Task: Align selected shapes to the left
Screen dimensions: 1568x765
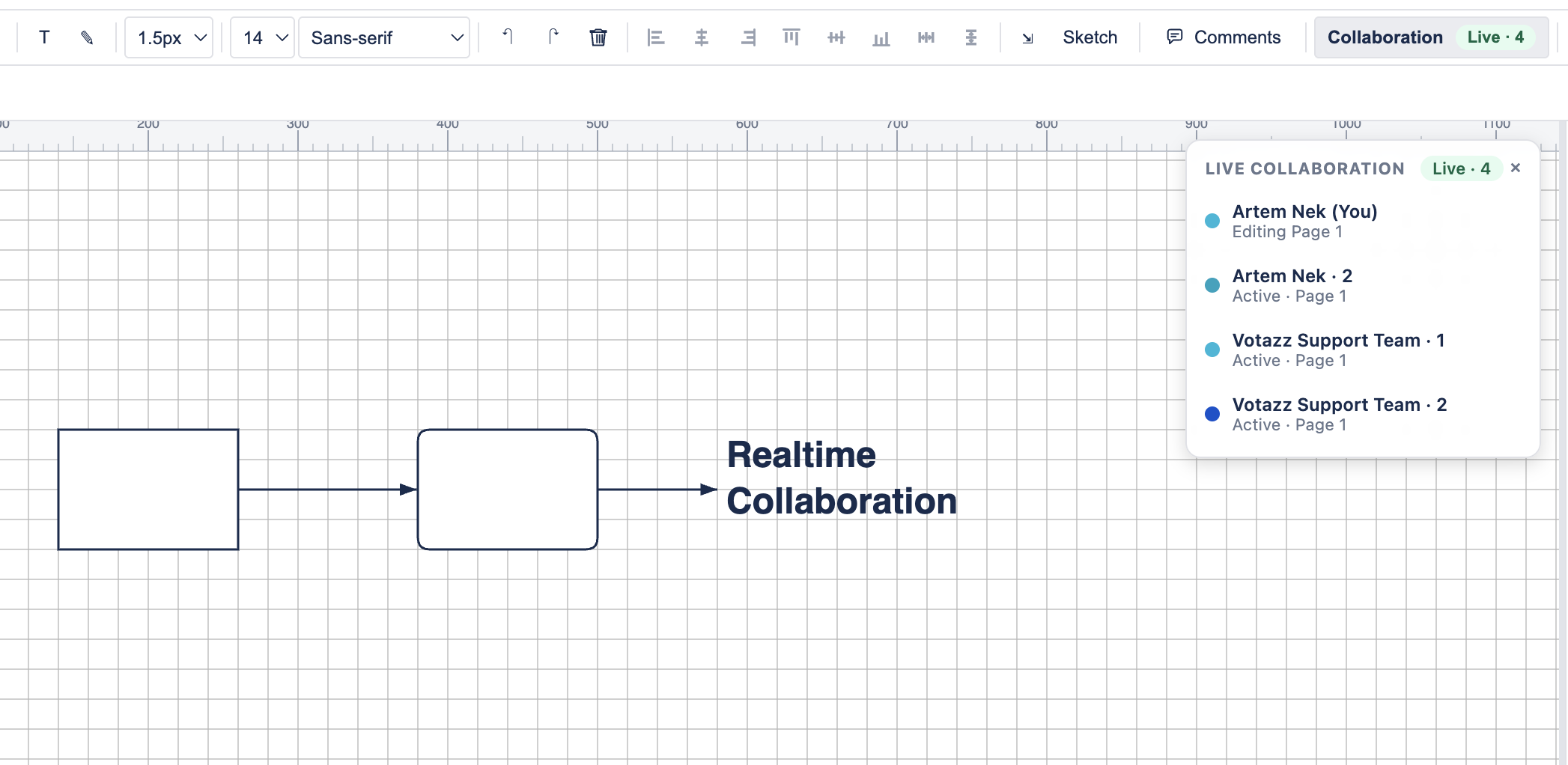Action: [x=656, y=37]
